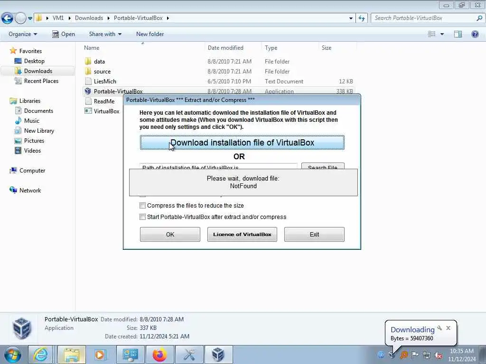Toggle the preview pane icon

click(458, 34)
